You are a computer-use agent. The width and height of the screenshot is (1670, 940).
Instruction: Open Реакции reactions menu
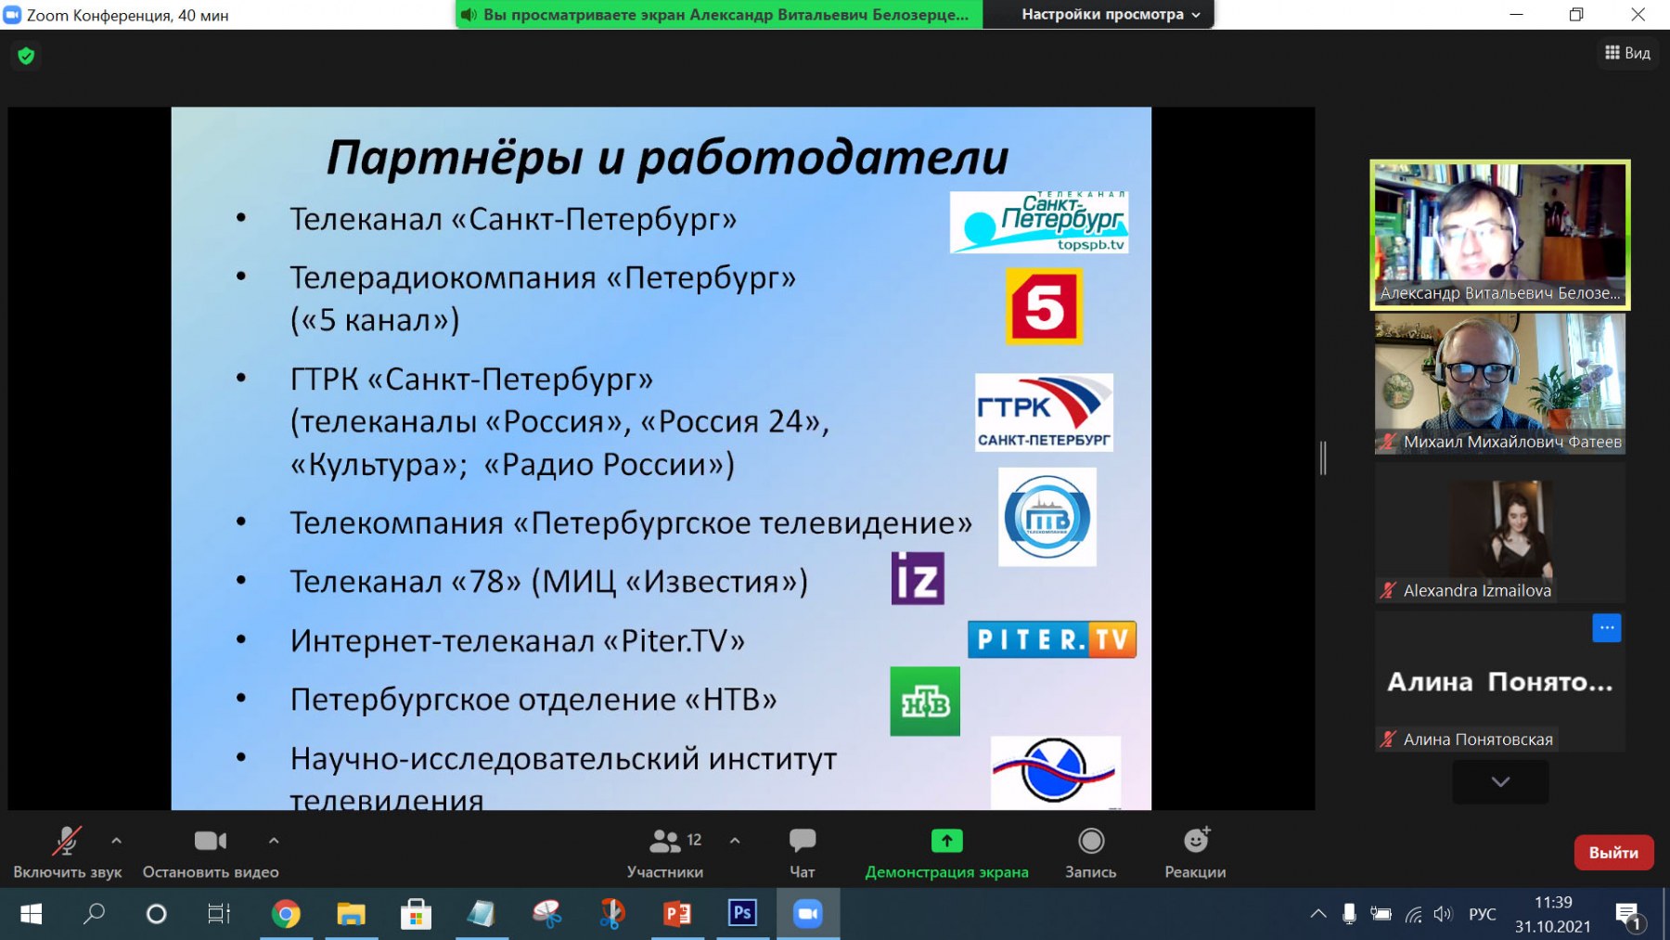click(x=1196, y=854)
